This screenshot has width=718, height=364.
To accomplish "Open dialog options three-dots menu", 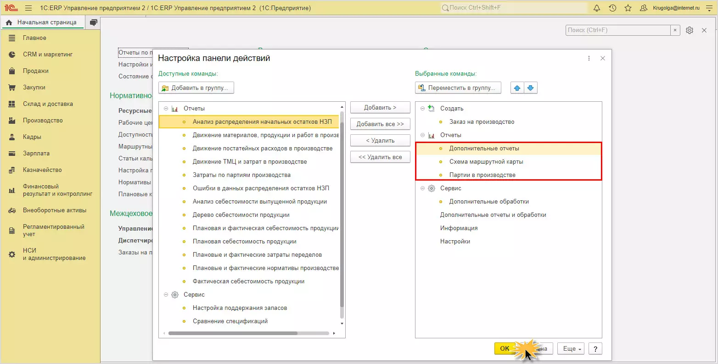I will 589,59.
